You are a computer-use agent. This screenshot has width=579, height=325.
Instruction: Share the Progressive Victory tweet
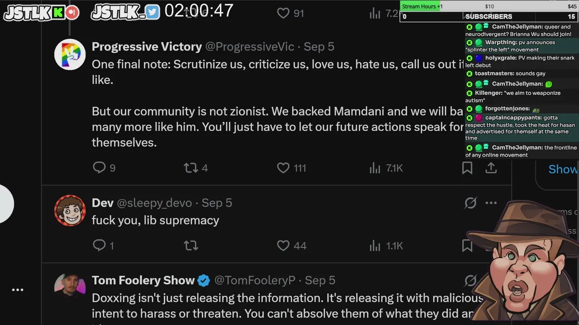[491, 168]
